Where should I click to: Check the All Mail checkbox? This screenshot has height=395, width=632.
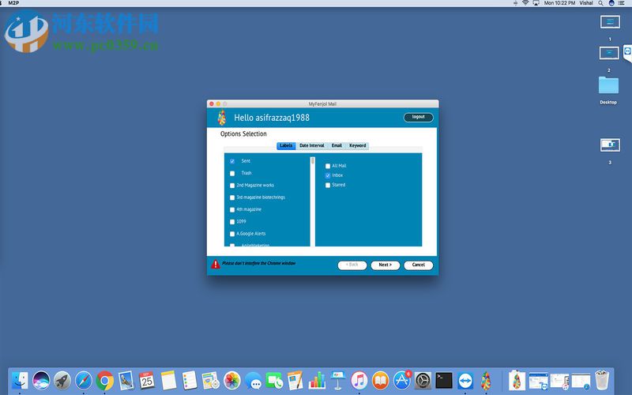[328, 166]
